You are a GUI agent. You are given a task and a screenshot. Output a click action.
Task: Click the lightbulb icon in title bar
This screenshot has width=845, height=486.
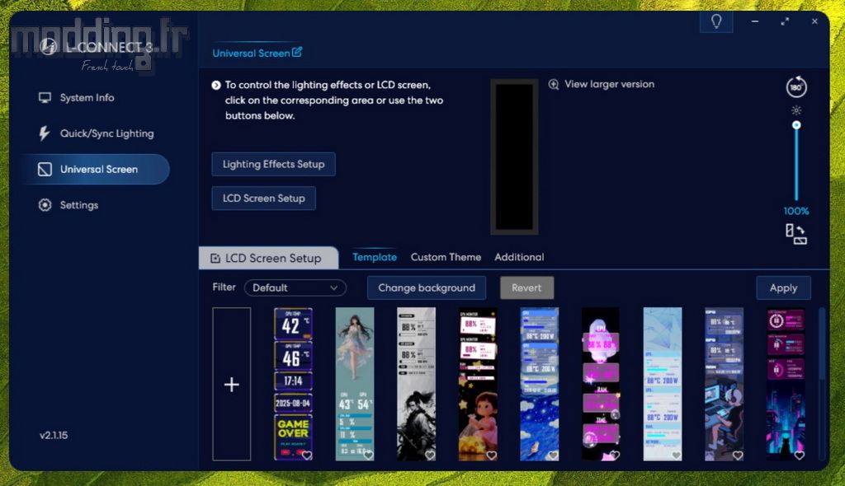click(715, 22)
